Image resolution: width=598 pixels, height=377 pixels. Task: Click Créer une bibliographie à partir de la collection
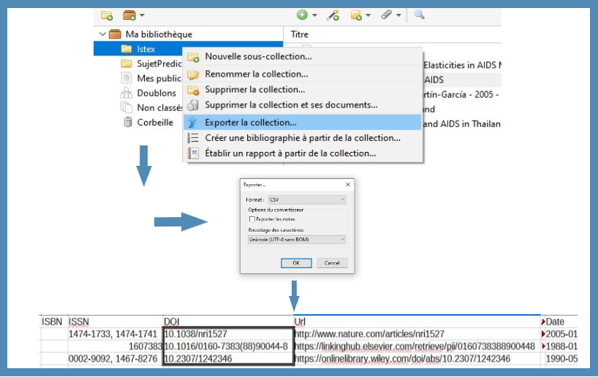(x=302, y=137)
